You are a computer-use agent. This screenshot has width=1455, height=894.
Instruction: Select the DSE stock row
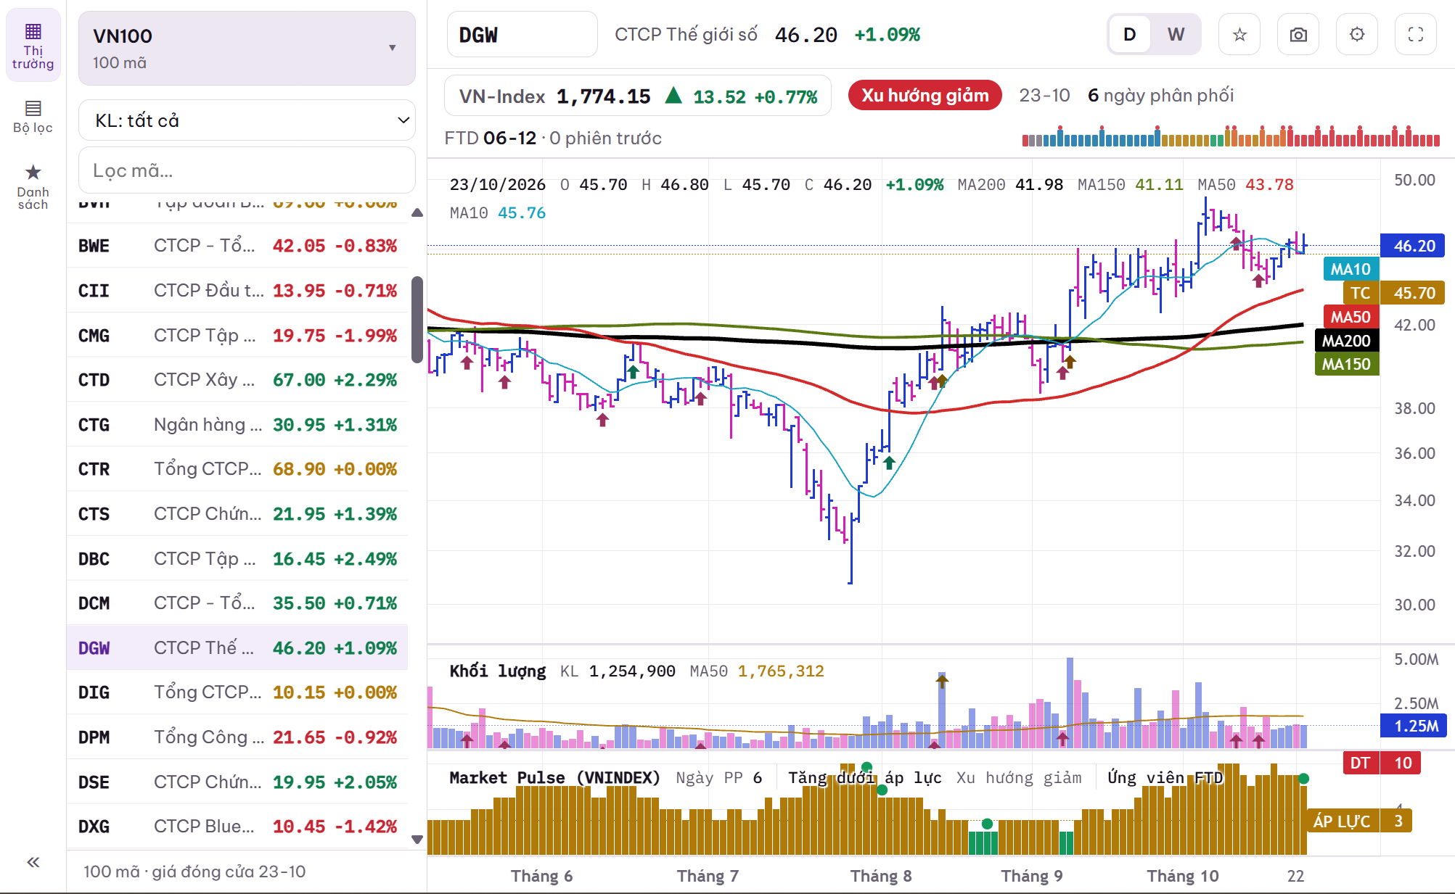237,782
